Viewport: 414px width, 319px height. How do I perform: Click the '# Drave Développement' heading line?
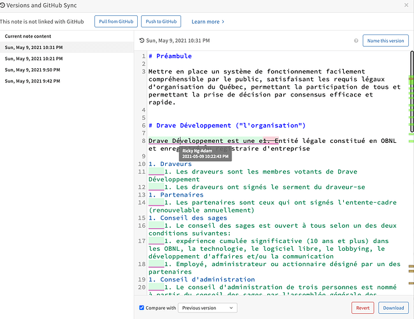(x=227, y=126)
